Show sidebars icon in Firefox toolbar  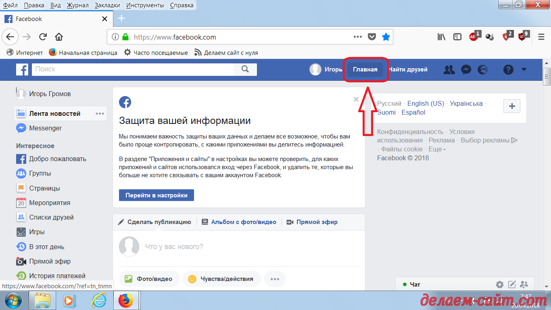(457, 37)
